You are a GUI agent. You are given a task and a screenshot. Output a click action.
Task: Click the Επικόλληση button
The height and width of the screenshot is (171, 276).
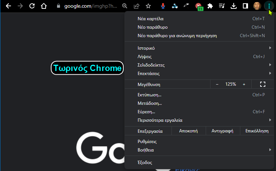coord(257,131)
